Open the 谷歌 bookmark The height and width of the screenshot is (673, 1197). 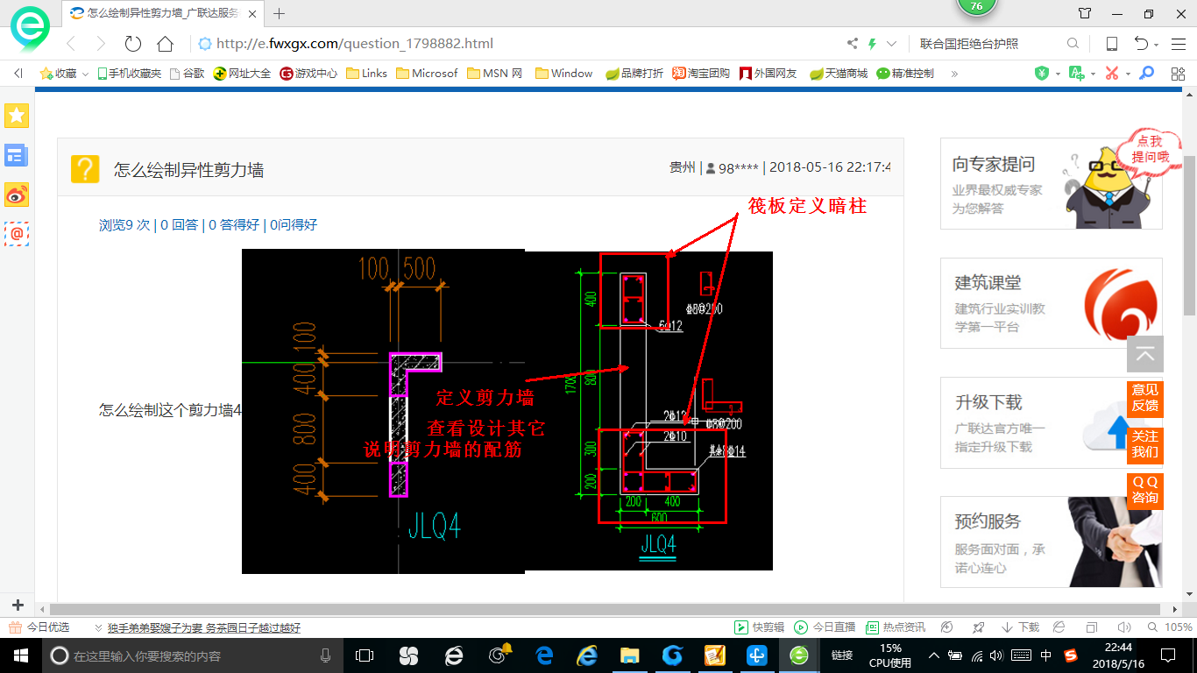click(187, 74)
